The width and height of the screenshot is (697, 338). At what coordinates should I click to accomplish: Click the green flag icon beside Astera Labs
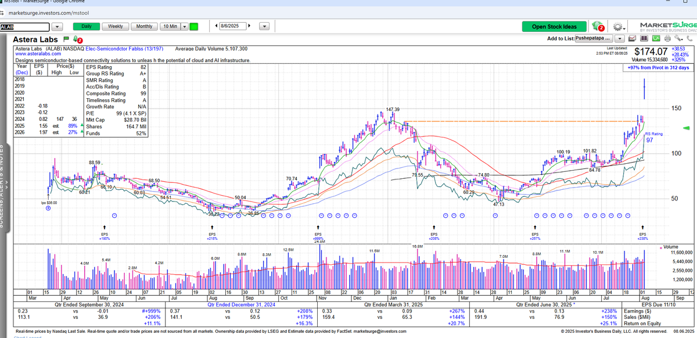[67, 39]
